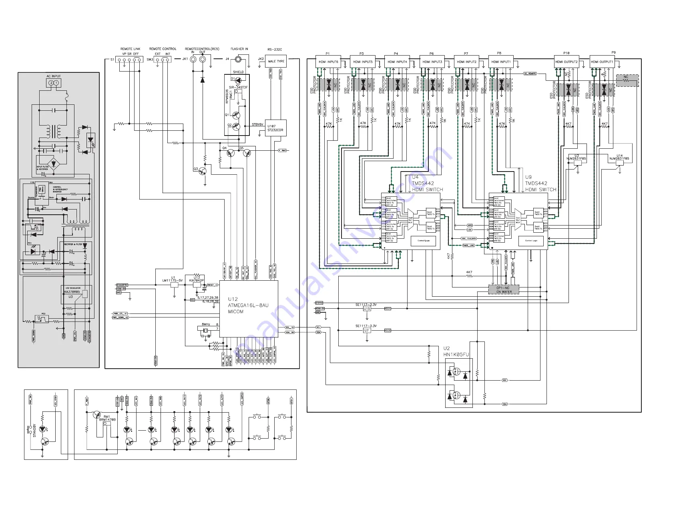Image resolution: width=681 pixels, height=505 pixels.
Task: Select the STANDBY switch label
Action: point(34,431)
